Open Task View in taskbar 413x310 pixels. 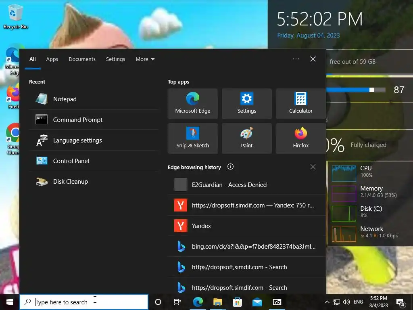pyautogui.click(x=177, y=302)
